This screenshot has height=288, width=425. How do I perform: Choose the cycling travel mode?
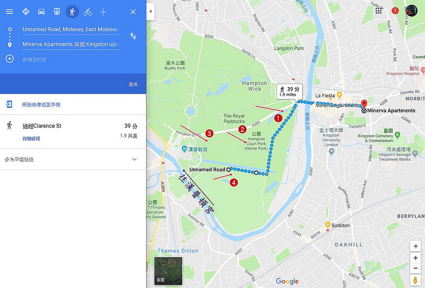[88, 12]
